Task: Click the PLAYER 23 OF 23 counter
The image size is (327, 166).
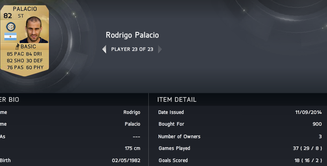Action: (x=132, y=49)
